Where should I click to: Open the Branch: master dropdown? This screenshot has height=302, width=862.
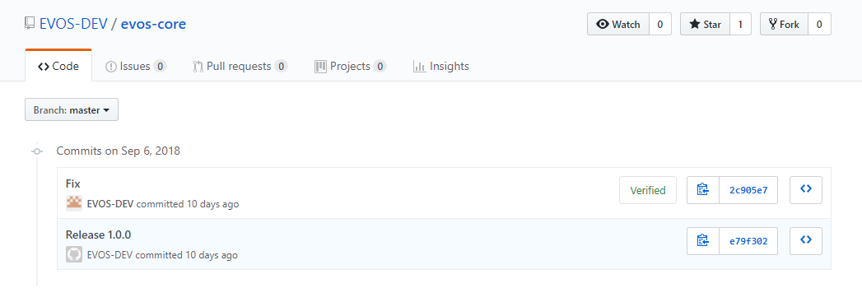[72, 109]
